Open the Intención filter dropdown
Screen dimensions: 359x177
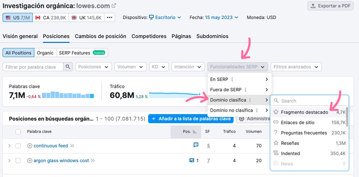pyautogui.click(x=188, y=67)
